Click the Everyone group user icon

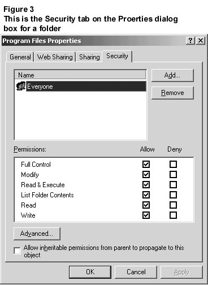pos(21,86)
